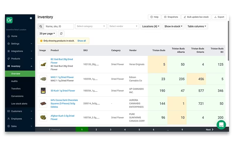Image resolution: width=234 pixels, height=146 pixels.
Task: Go to page 2
Action: 96,130
